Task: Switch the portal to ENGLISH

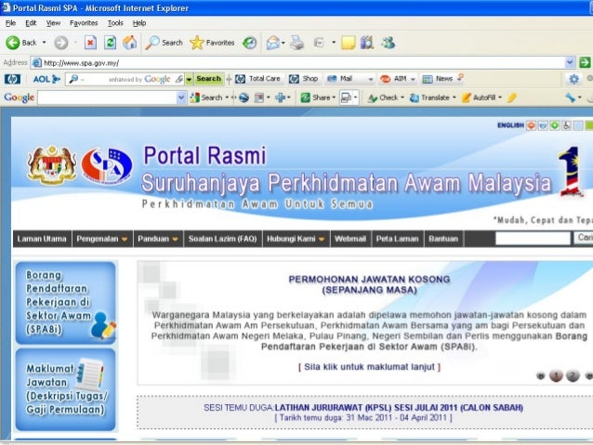Action: (x=510, y=125)
